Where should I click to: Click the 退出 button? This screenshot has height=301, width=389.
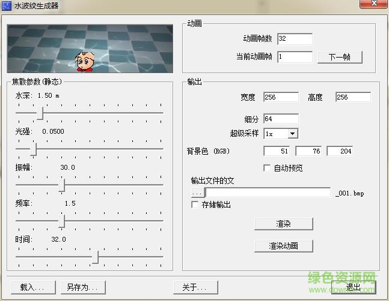[x=354, y=287]
